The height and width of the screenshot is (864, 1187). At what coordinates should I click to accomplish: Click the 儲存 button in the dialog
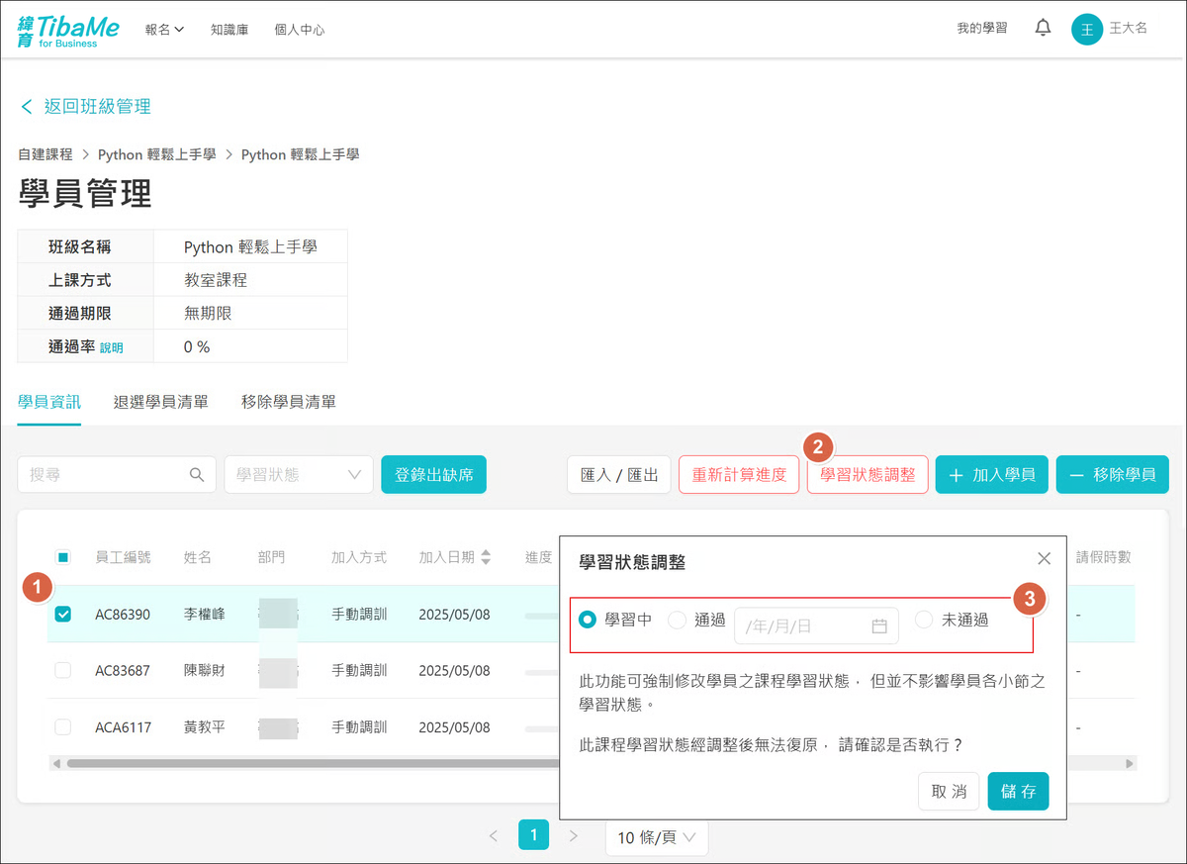pos(1018,792)
